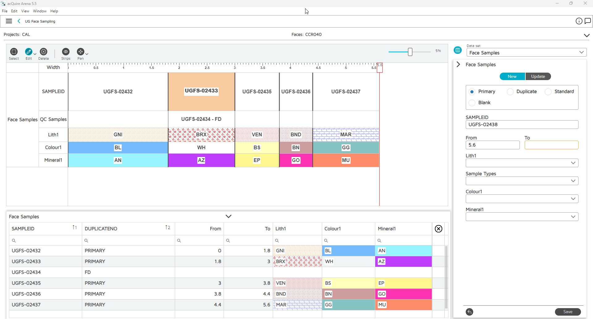
Task: Select the Duplicate radio button
Action: [511, 92]
